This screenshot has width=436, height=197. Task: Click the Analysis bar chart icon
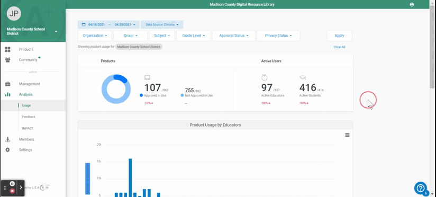(x=7, y=95)
